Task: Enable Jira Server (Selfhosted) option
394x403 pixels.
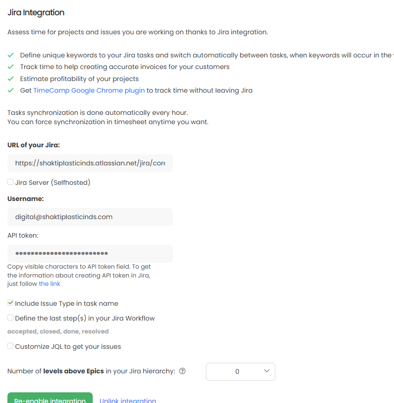Action: 10,182
